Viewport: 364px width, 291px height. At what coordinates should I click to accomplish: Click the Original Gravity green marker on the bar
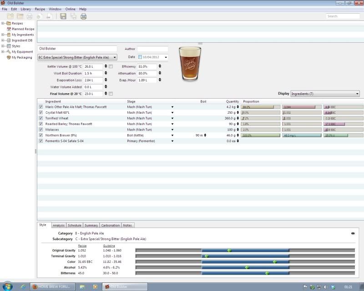click(229, 251)
